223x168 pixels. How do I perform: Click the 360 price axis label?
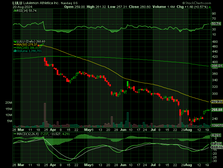[x=215, y=74]
